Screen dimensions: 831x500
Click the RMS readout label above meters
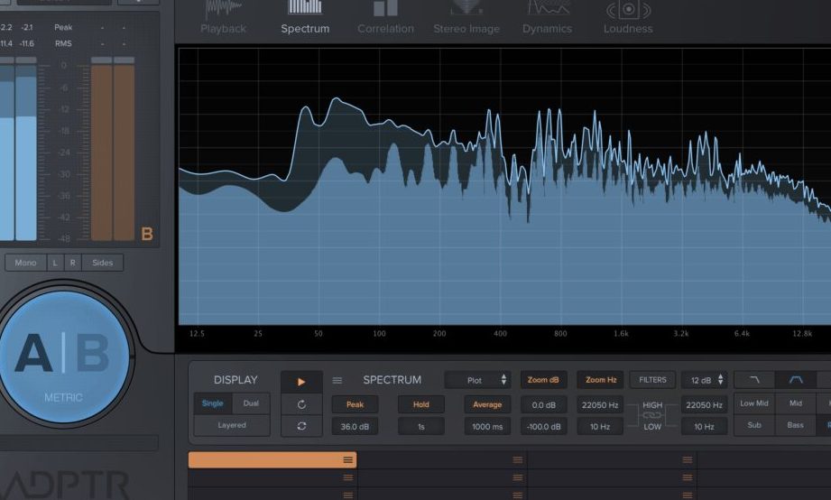63,43
